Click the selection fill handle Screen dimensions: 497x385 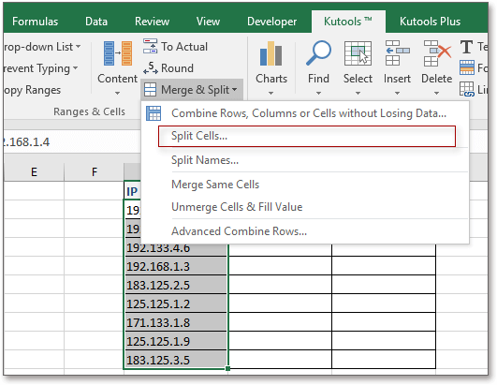227,368
